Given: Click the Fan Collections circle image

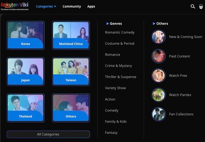Looking at the screenshot, I should point(158,114).
